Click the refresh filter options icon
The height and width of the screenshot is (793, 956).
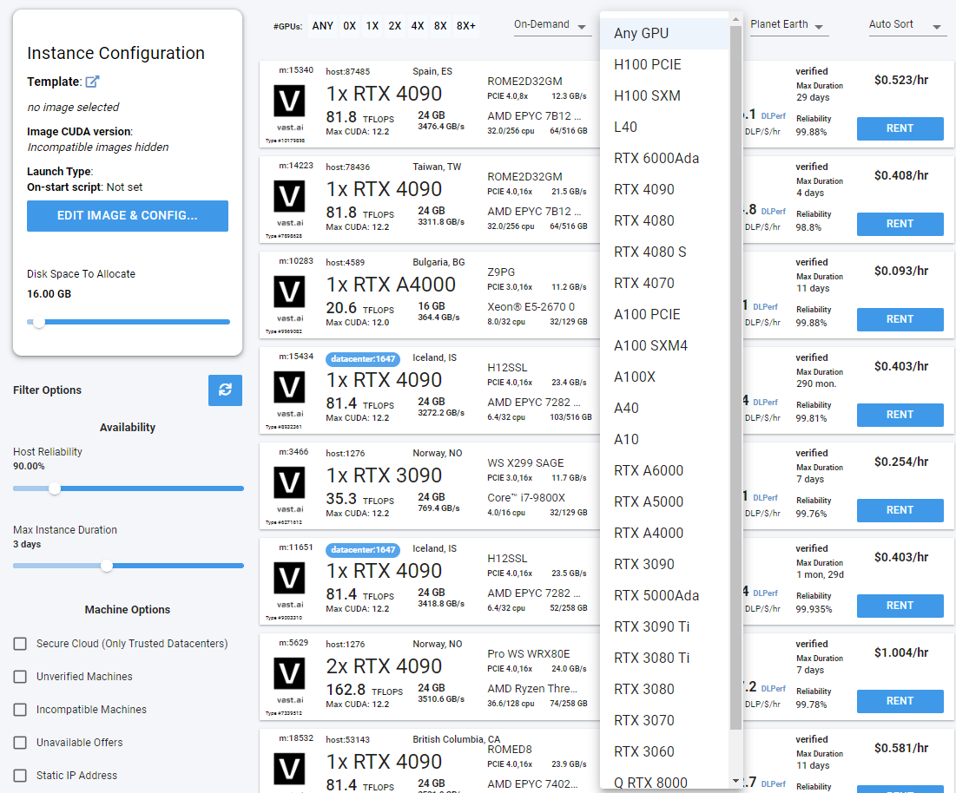coord(225,390)
